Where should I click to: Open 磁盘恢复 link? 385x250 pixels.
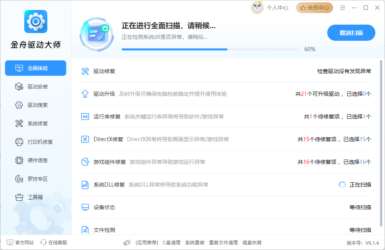pos(252,243)
